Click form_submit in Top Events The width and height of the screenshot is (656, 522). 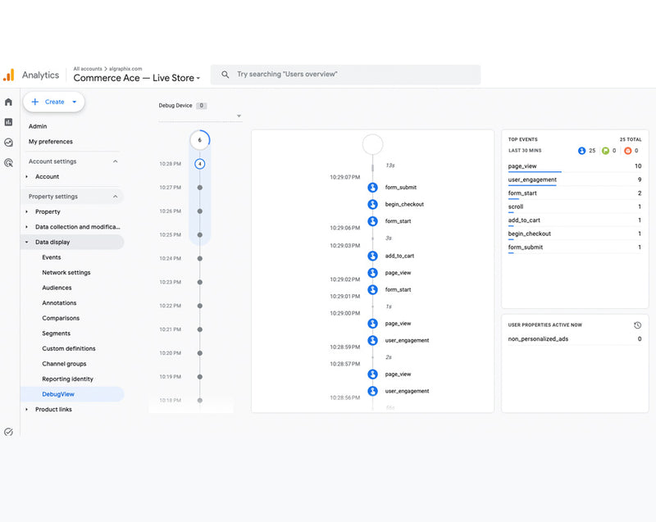(x=525, y=247)
